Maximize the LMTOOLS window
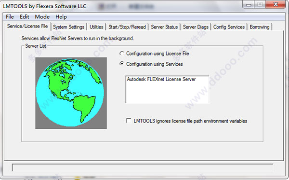 [260, 4]
